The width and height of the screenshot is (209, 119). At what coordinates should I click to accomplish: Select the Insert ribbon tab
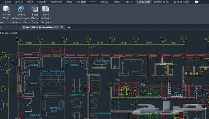coord(69,2)
